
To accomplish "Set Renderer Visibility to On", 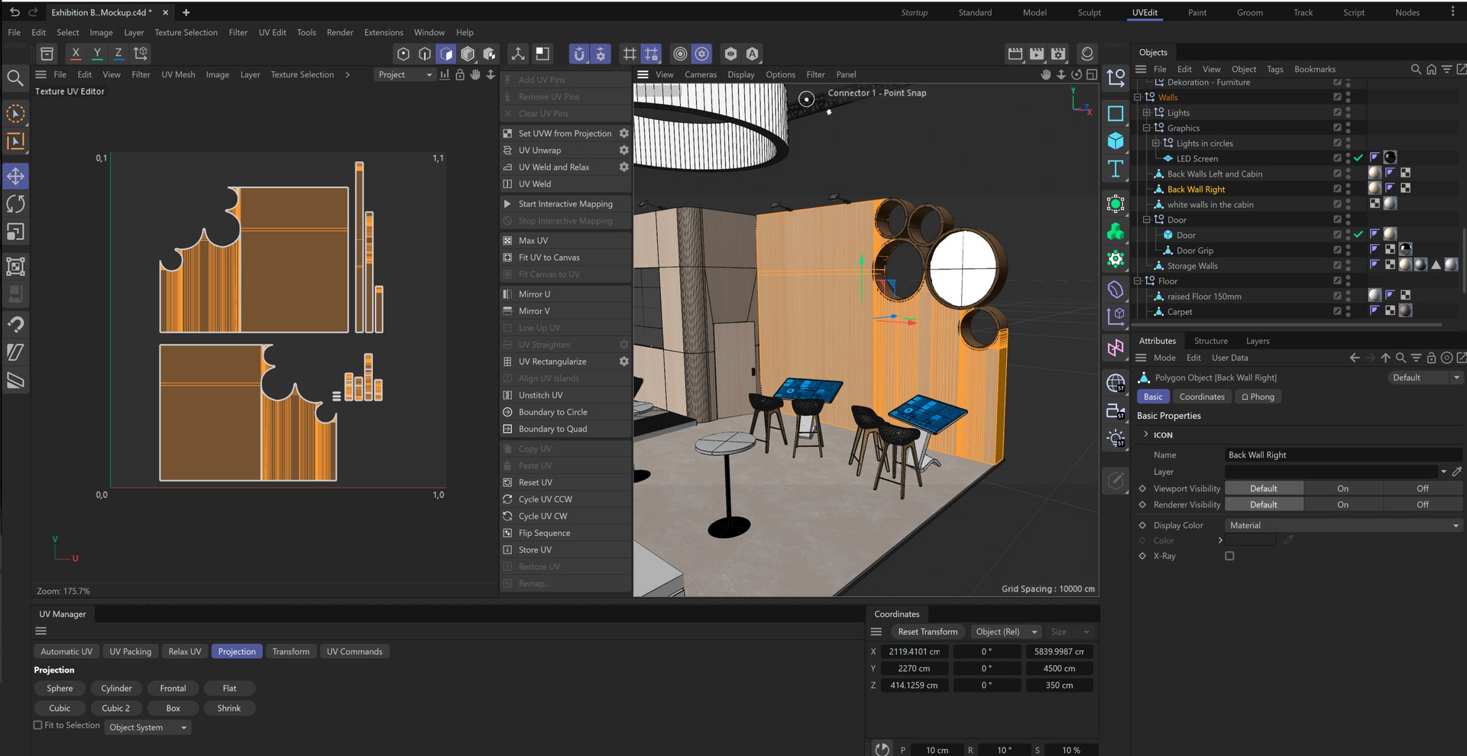I will [1342, 505].
